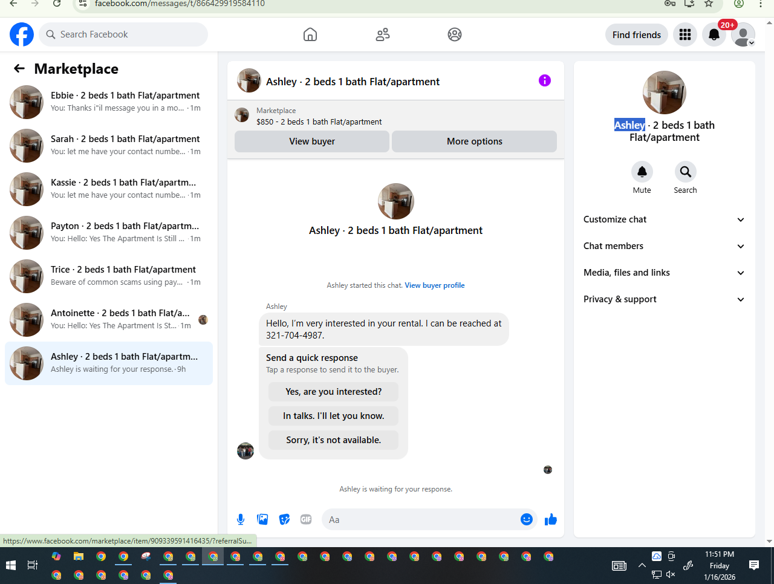Go back using the Marketplace back arrow
The image size is (774, 584).
[19, 68]
